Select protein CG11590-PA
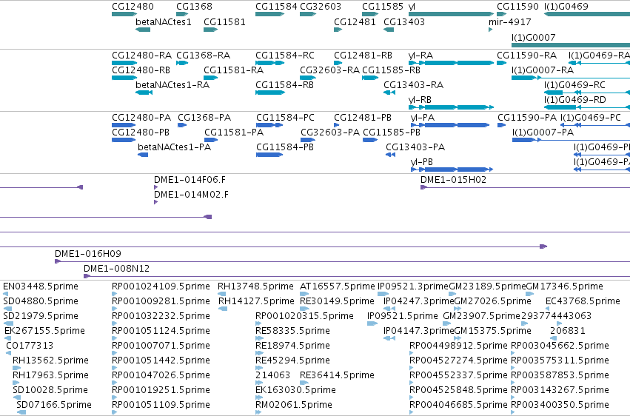The height and width of the screenshot is (416, 630). [x=501, y=125]
